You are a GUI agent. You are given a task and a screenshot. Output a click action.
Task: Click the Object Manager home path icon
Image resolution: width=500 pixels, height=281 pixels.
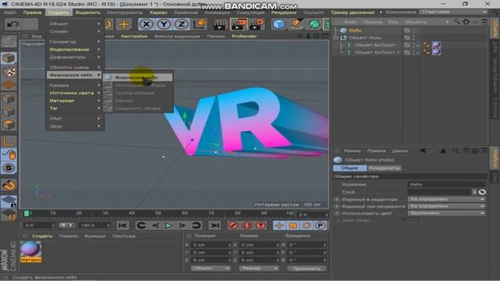click(x=466, y=22)
